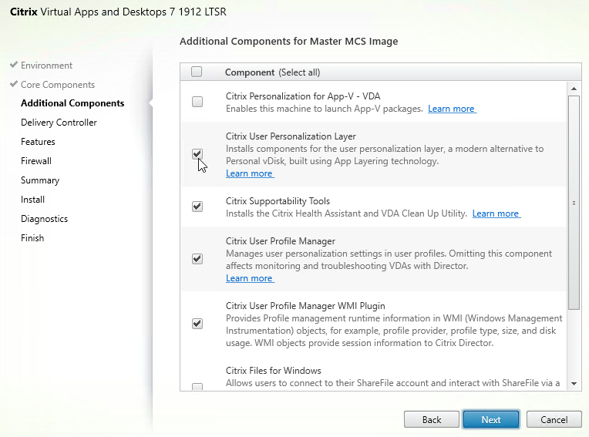Click the component list scrollbar thumb
This screenshot has height=437, width=589.
573,200
